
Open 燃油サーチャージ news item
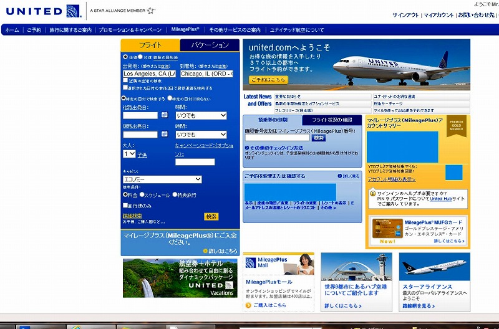click(422, 103)
